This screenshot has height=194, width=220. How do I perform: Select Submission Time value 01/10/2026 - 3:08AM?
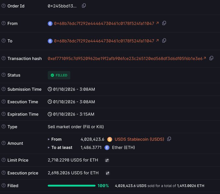74,89
